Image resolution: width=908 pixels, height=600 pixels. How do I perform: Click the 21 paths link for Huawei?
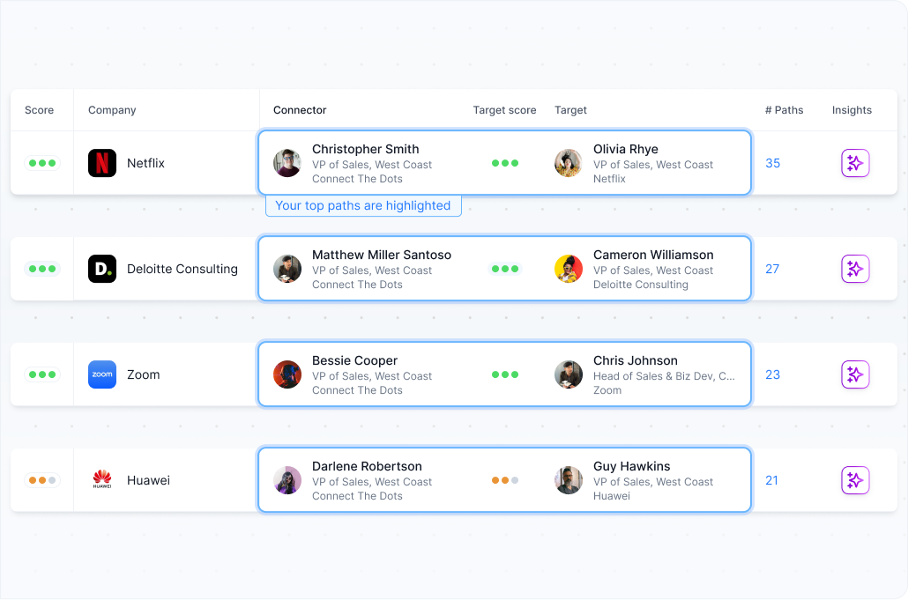pyautogui.click(x=771, y=480)
